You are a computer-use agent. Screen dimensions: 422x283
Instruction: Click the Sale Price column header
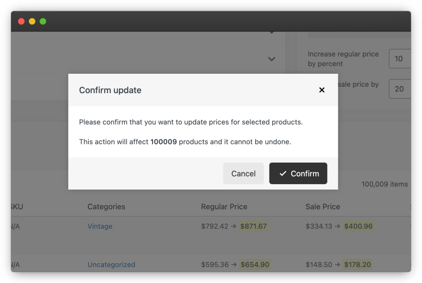323,207
